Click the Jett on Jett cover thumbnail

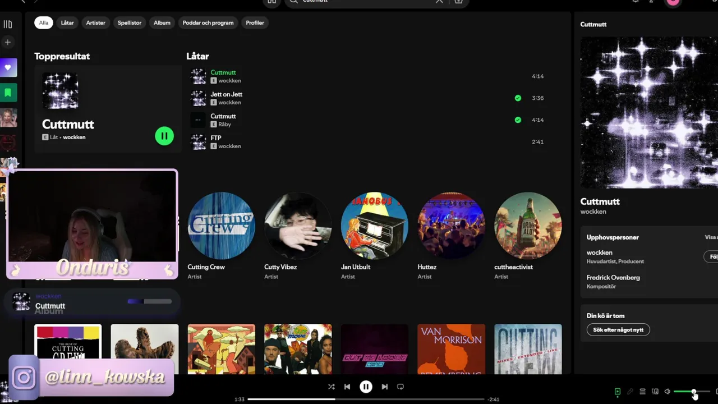click(x=199, y=98)
